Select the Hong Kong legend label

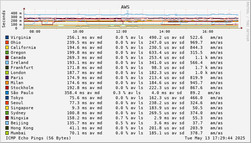(22, 128)
